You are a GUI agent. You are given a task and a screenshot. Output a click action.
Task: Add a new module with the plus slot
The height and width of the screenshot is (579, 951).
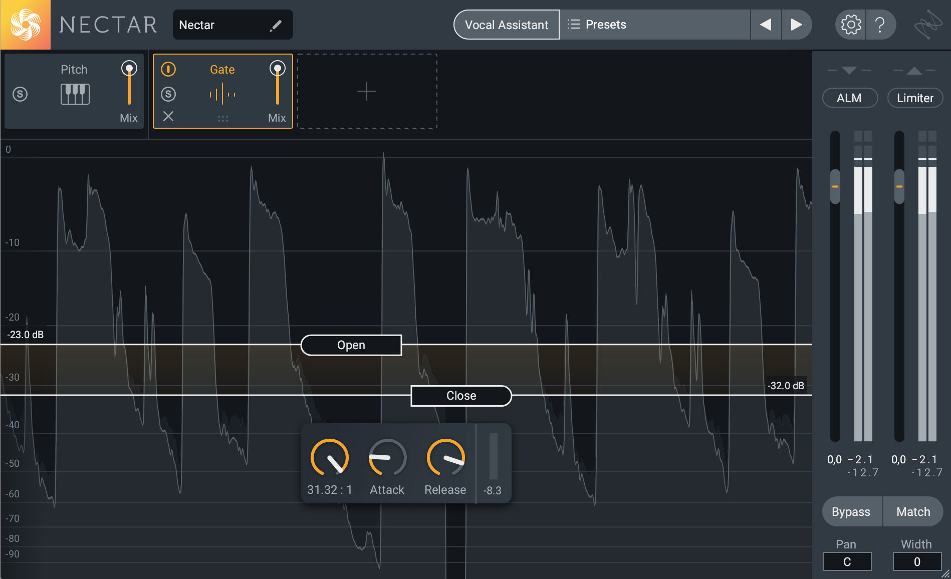[367, 91]
